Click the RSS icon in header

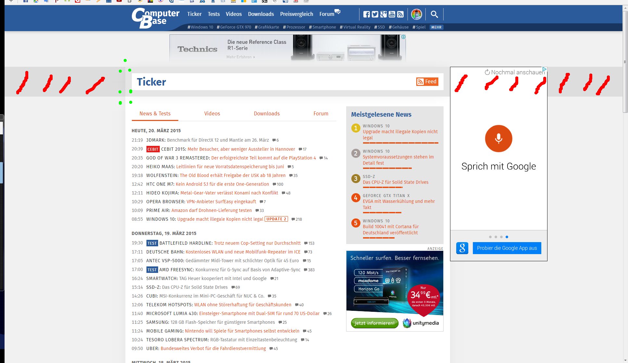400,14
